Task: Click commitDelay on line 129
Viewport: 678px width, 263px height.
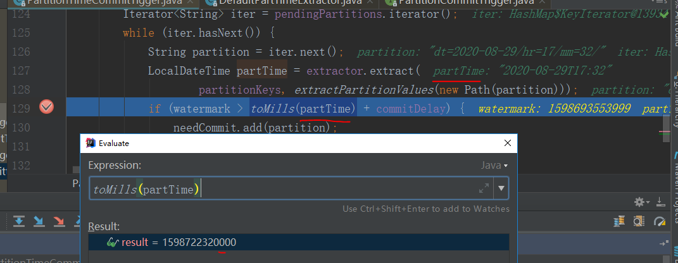Action: (x=410, y=108)
